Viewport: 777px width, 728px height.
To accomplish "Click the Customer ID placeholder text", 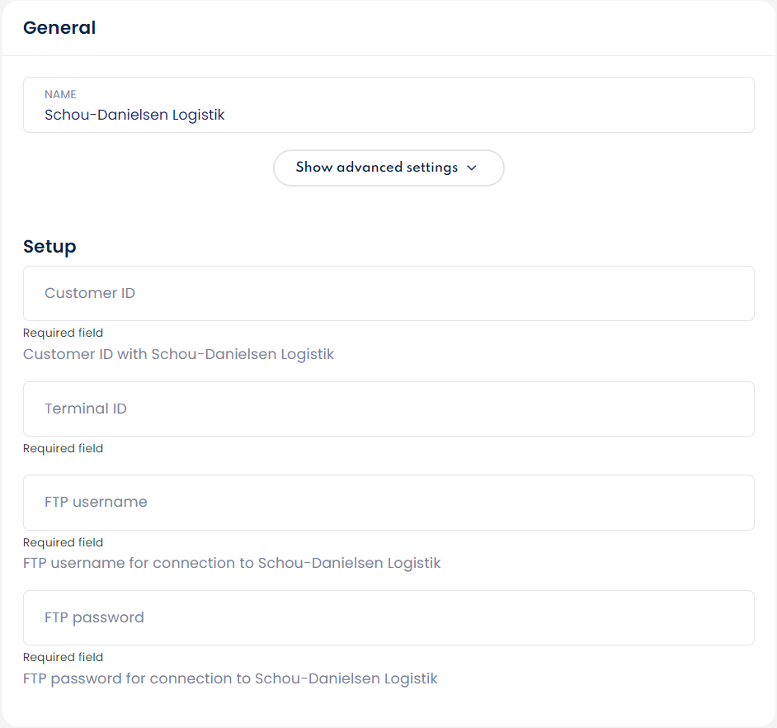I will click(90, 293).
